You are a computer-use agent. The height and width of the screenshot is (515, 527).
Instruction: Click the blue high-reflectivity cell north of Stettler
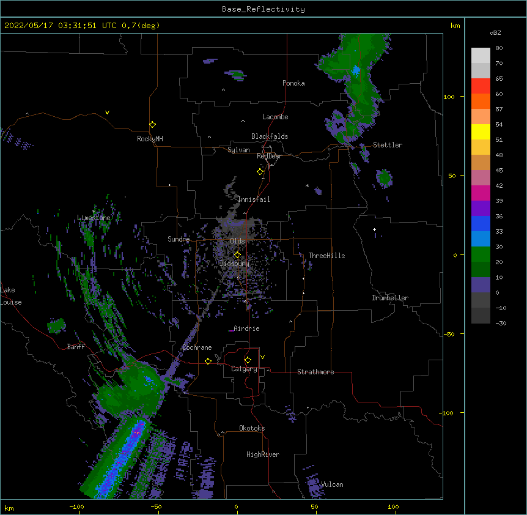click(x=356, y=70)
